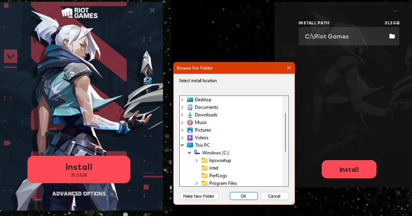Click the Windows (C:) drive icon

[197, 153]
